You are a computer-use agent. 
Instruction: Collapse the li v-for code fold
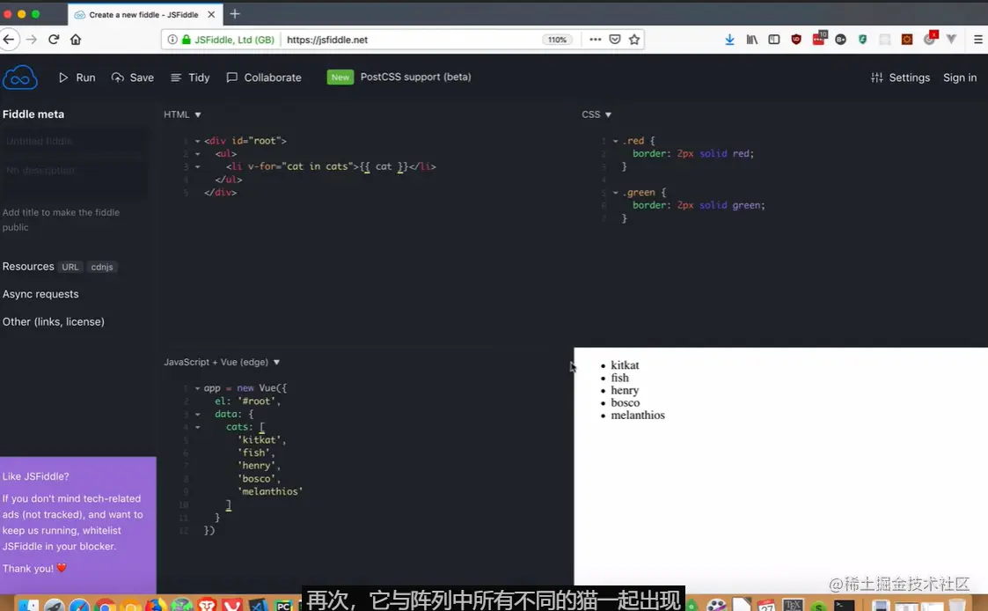click(197, 167)
